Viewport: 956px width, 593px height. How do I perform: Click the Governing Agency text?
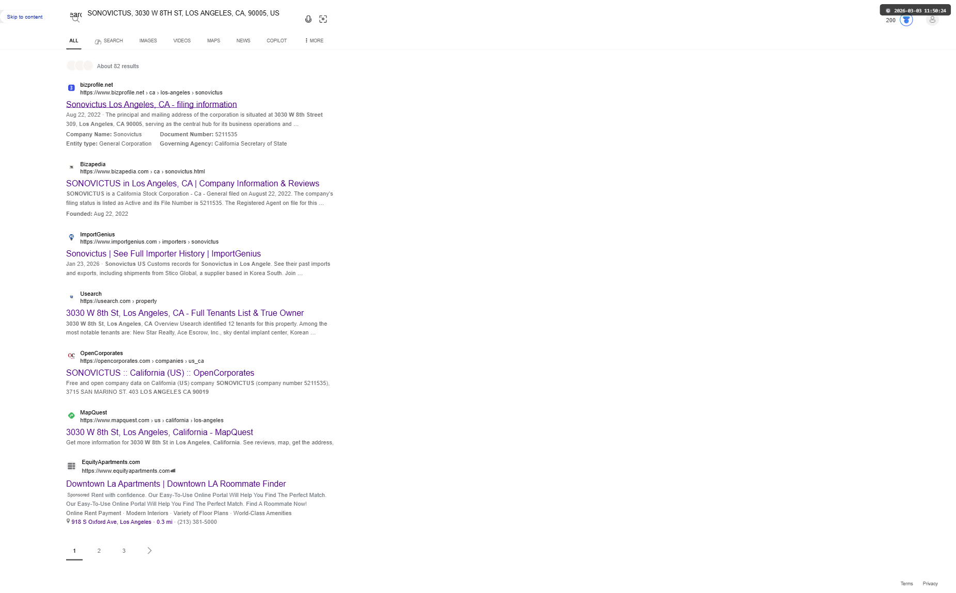(x=223, y=144)
